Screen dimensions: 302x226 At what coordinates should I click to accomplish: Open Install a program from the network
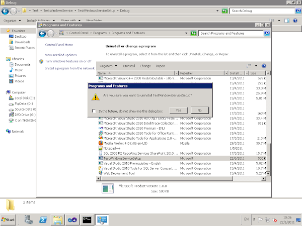[x=70, y=68]
